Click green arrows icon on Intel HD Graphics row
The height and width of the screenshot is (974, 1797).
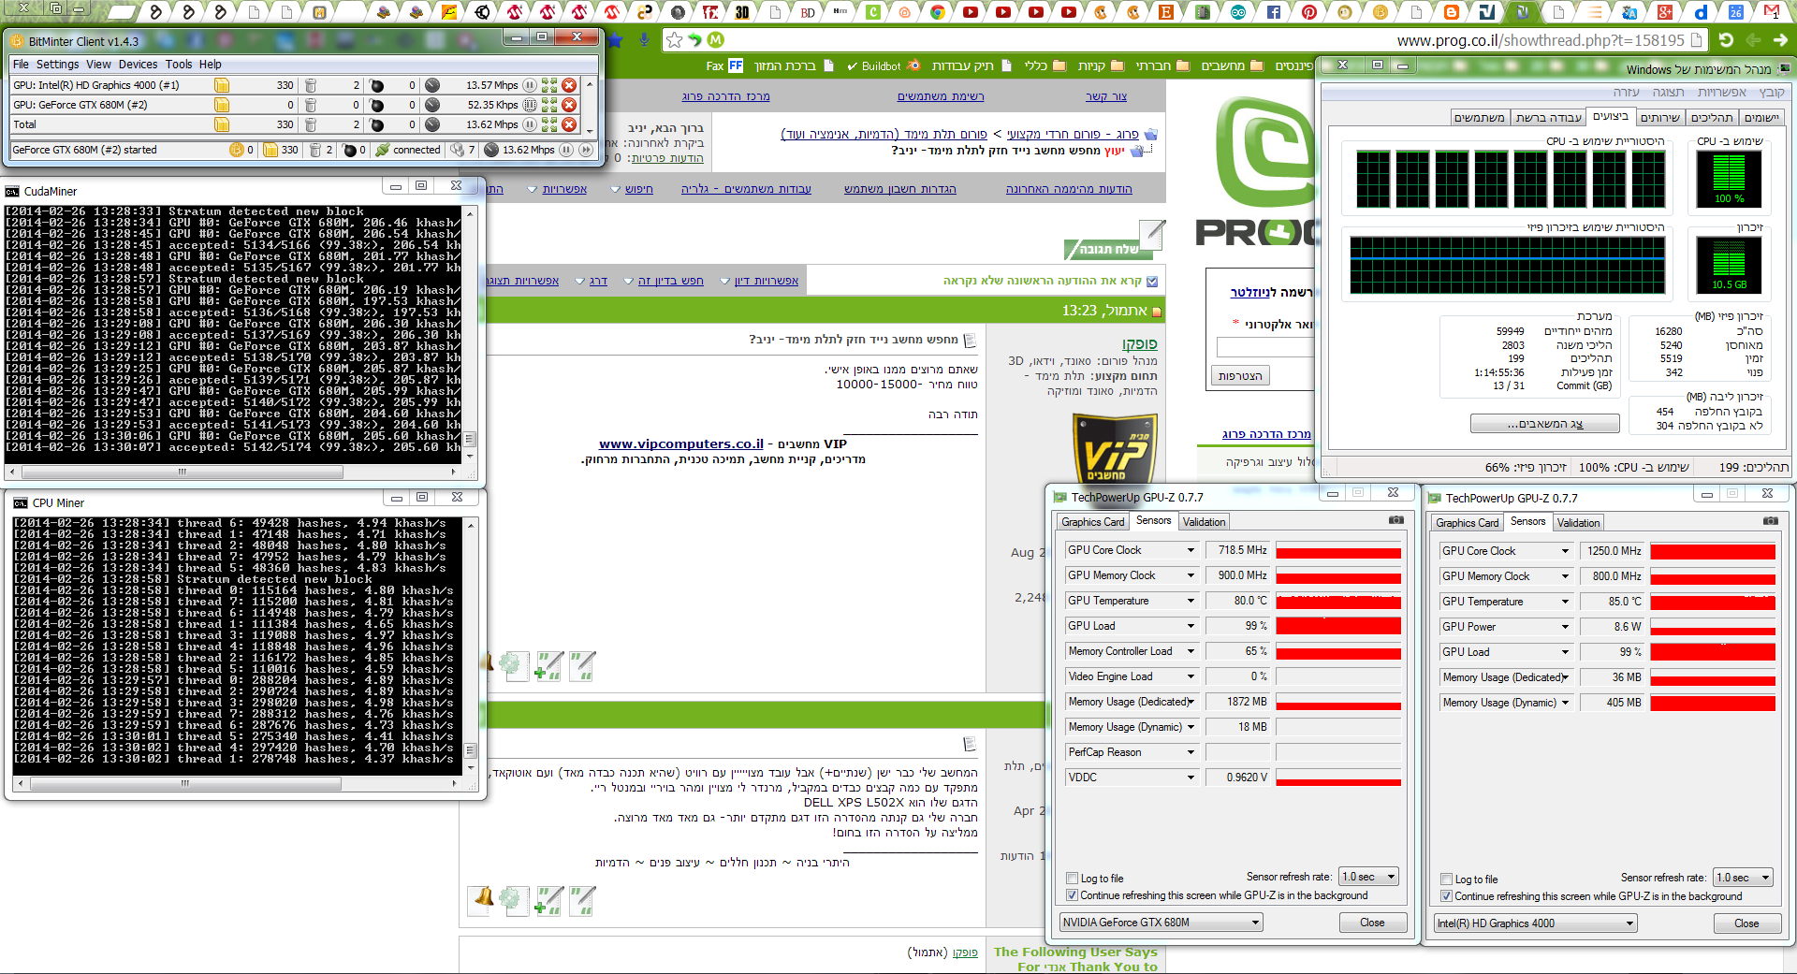click(549, 85)
